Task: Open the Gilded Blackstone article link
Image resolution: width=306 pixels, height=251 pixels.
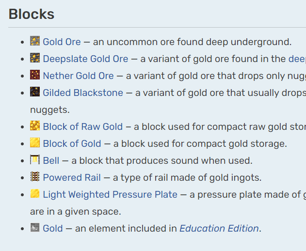Action: (x=83, y=93)
